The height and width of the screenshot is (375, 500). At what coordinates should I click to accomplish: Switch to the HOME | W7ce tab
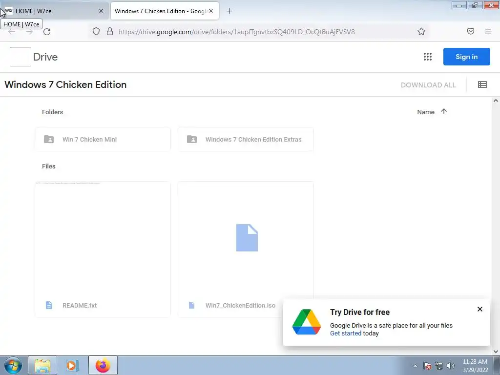click(x=54, y=11)
